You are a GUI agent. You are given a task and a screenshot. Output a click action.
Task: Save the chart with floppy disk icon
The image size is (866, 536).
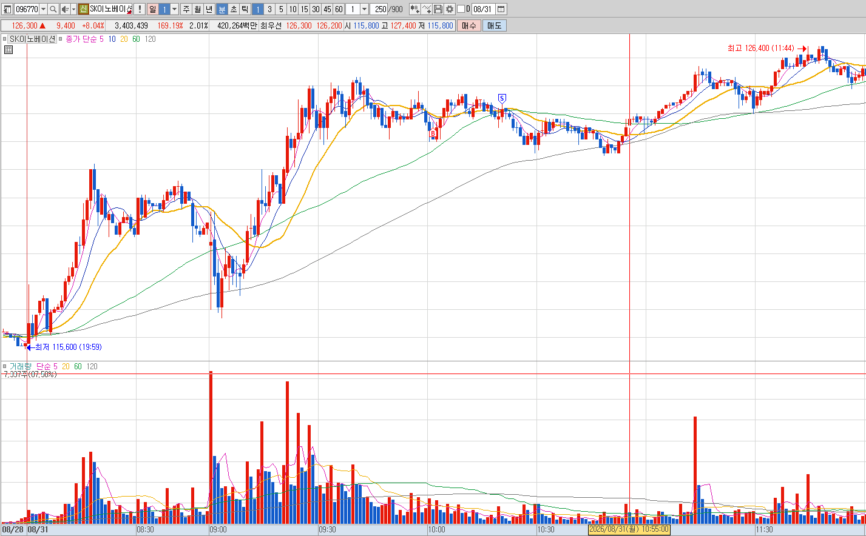point(438,9)
